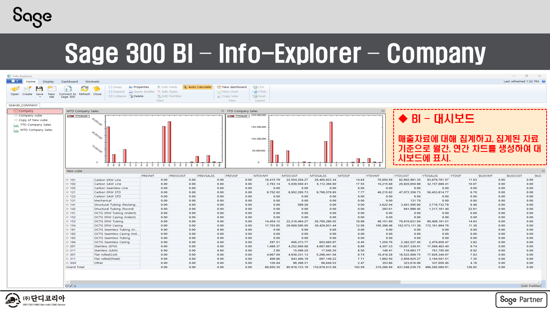Click the MTDGP column header
The height and width of the screenshot is (309, 550).
(351, 176)
